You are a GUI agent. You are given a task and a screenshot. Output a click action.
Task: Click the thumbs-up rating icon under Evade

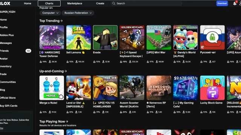point(94,61)
